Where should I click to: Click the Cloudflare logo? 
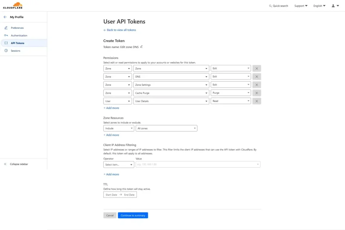pos(13,5)
